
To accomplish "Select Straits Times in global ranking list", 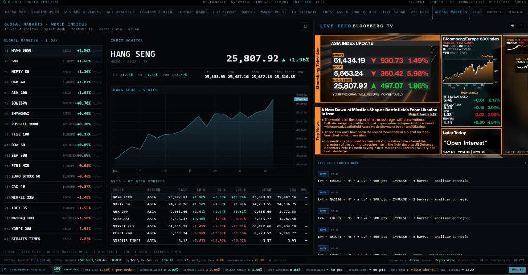I will (53, 239).
